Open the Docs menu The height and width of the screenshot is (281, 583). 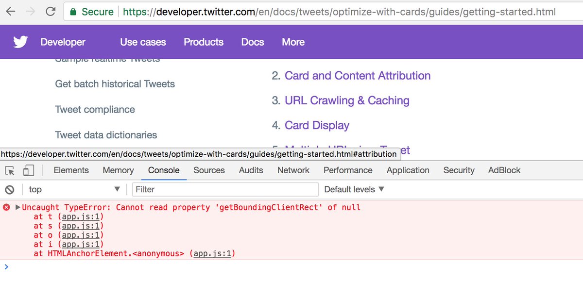[253, 42]
